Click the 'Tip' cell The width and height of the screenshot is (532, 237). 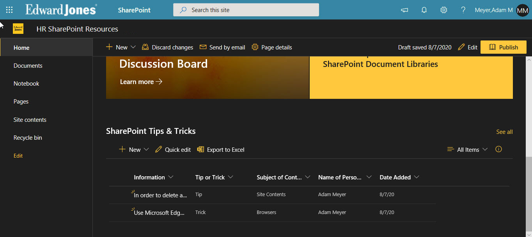point(199,195)
